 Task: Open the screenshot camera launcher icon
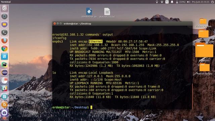(4, 113)
